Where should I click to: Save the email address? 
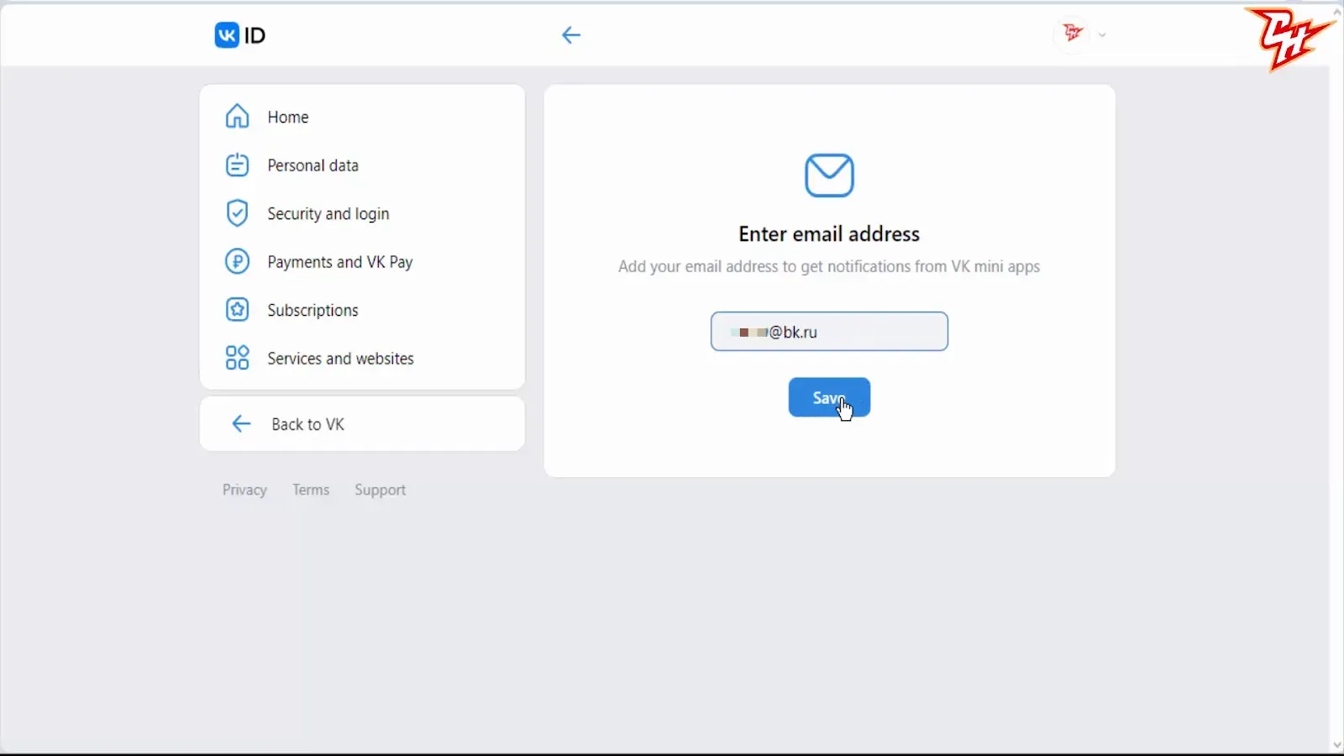click(x=829, y=397)
